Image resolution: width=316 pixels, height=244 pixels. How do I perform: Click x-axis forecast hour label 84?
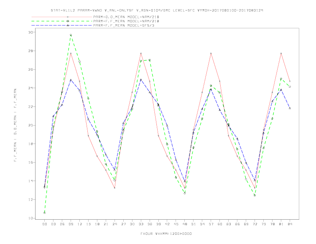click(290, 224)
